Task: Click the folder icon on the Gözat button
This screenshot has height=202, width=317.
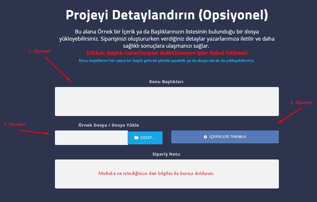Action: click(136, 138)
